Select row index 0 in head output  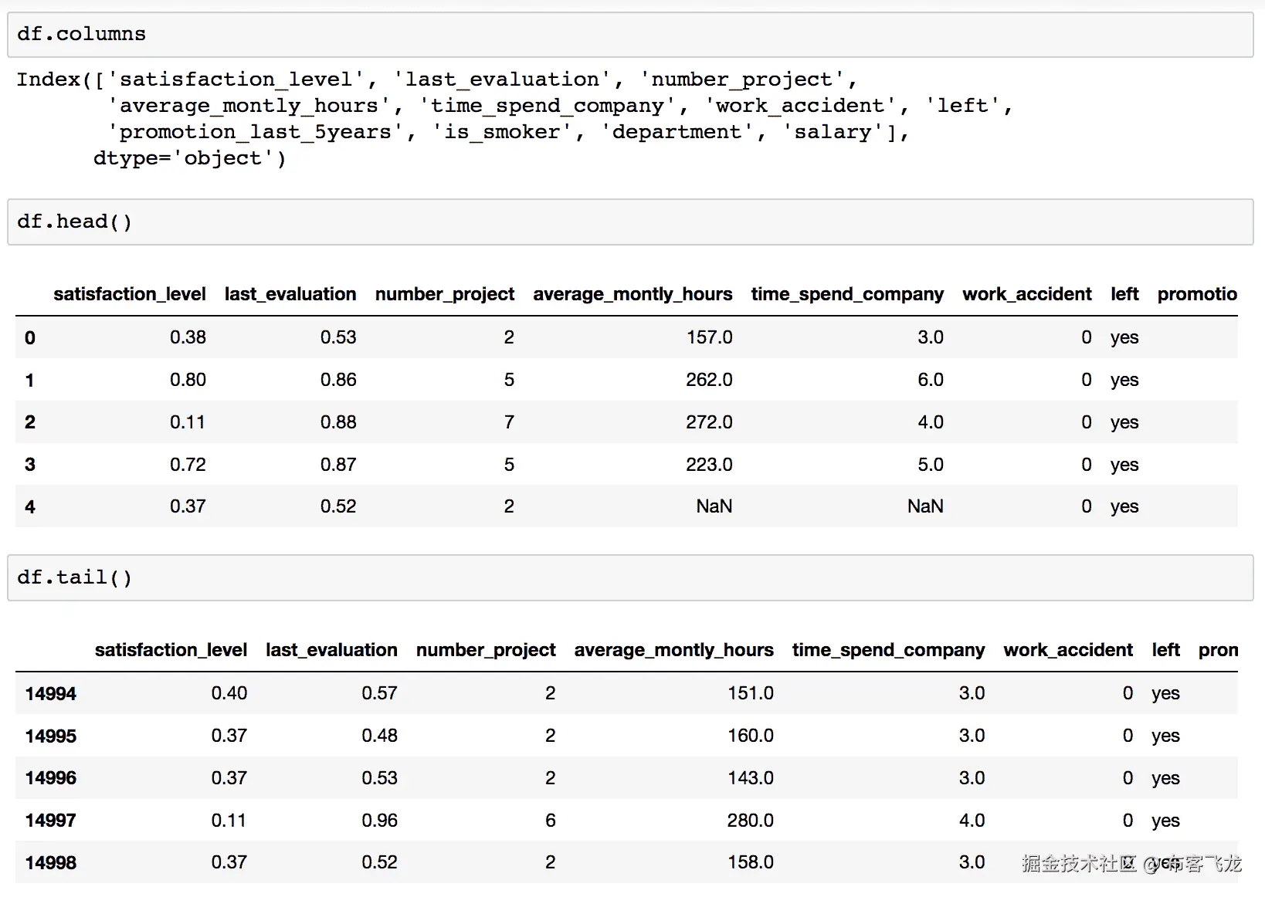tap(29, 337)
